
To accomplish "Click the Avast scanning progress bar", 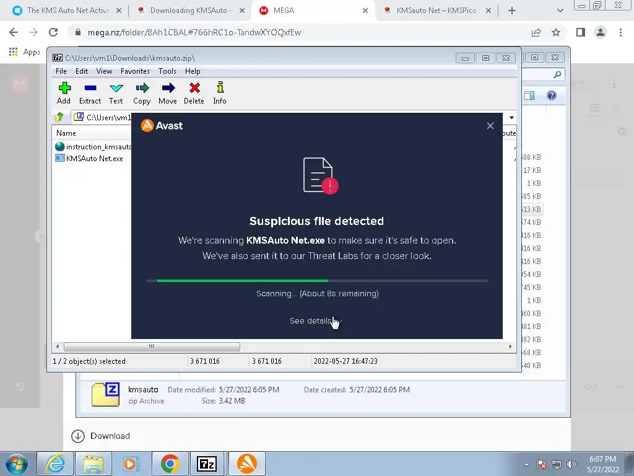I will tap(316, 281).
